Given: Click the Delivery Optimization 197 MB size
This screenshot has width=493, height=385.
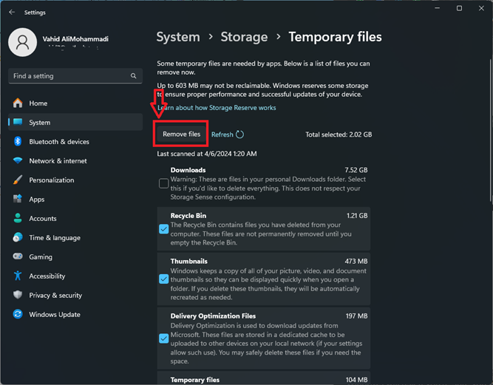Looking at the screenshot, I should pyautogui.click(x=356, y=316).
